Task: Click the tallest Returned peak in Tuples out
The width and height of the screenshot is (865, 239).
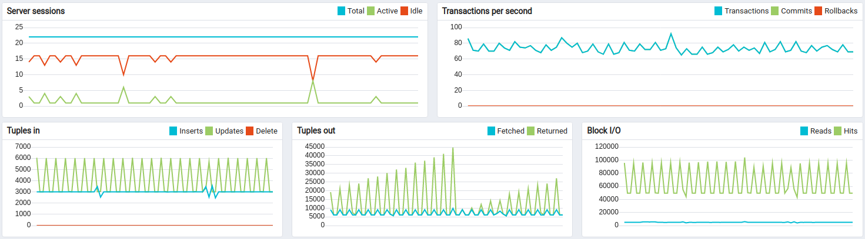Action: pyautogui.click(x=453, y=148)
